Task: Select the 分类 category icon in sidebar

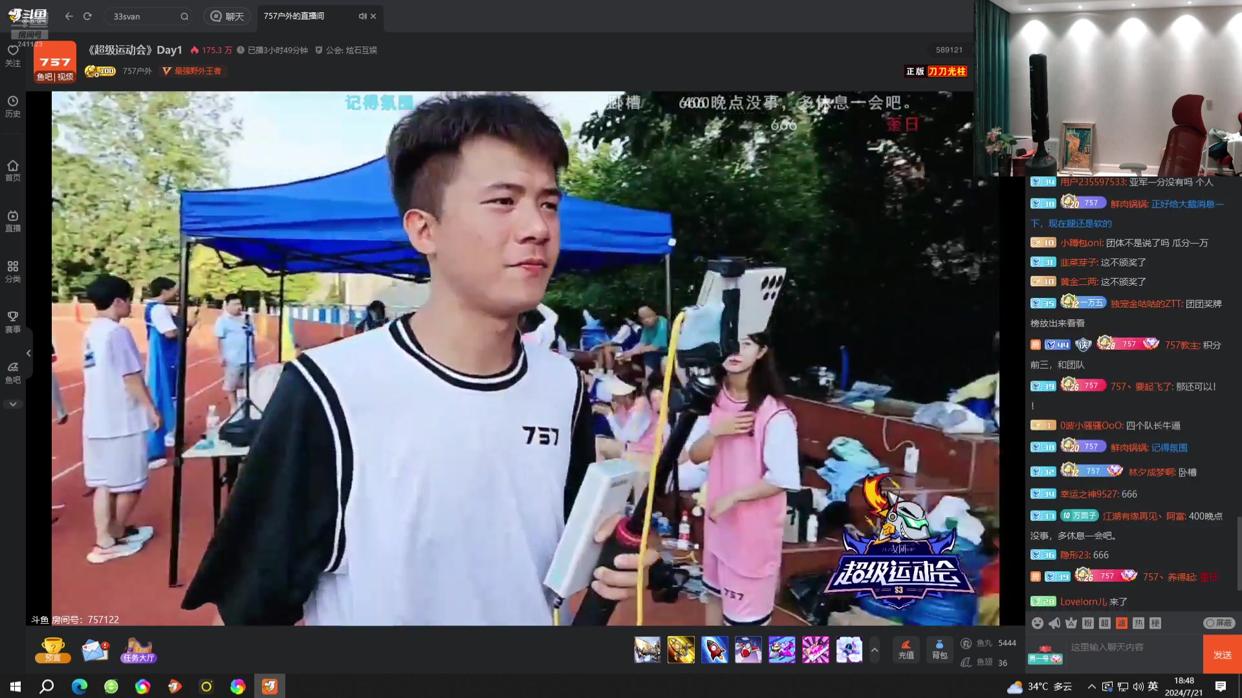Action: click(x=13, y=271)
